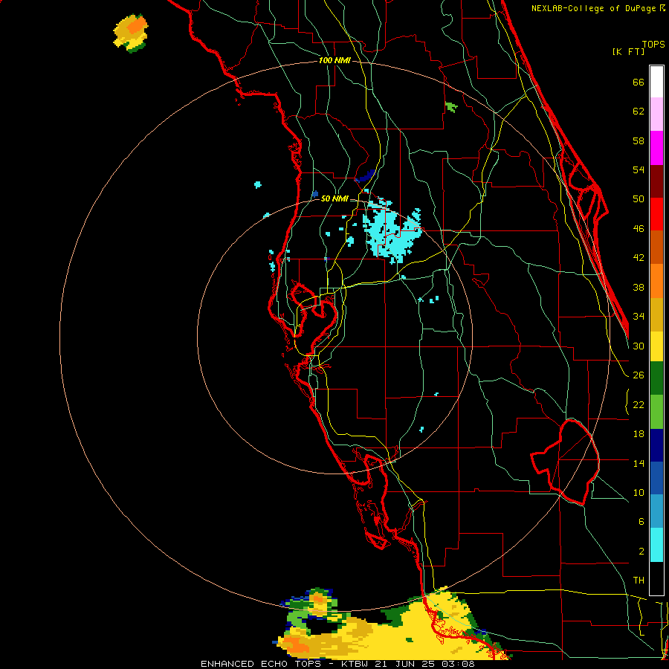
Task: Click the legend value 46
Action: tap(639, 229)
